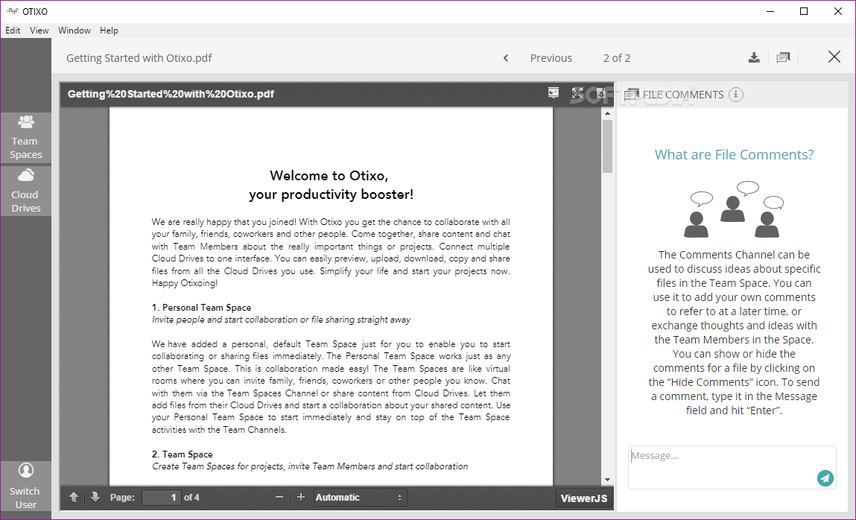
Task: Click the 'of 4' page count label
Action: (x=191, y=497)
